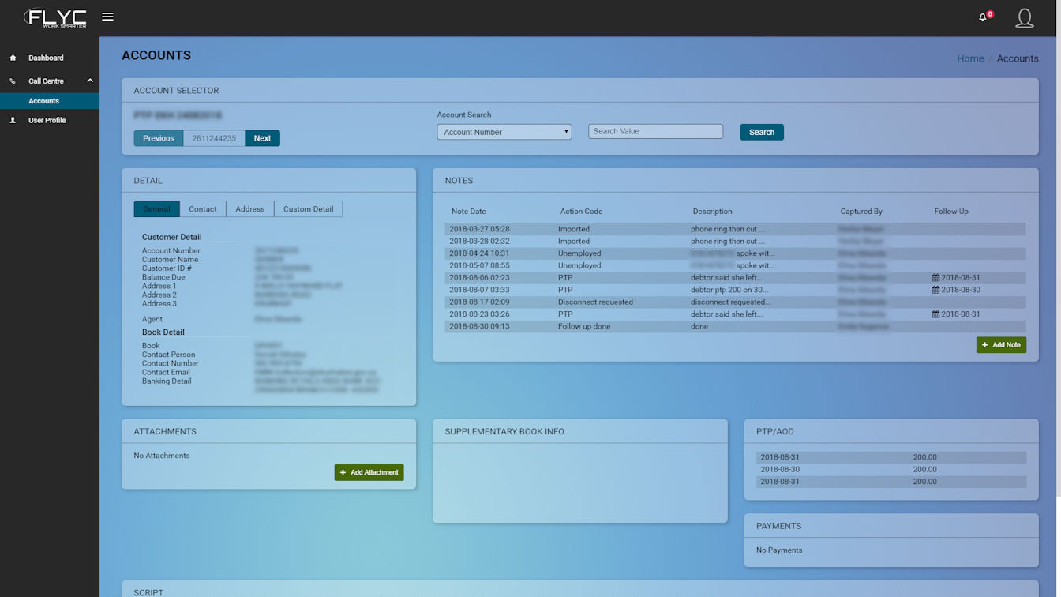Select Accounts in the sidebar

pyautogui.click(x=50, y=101)
